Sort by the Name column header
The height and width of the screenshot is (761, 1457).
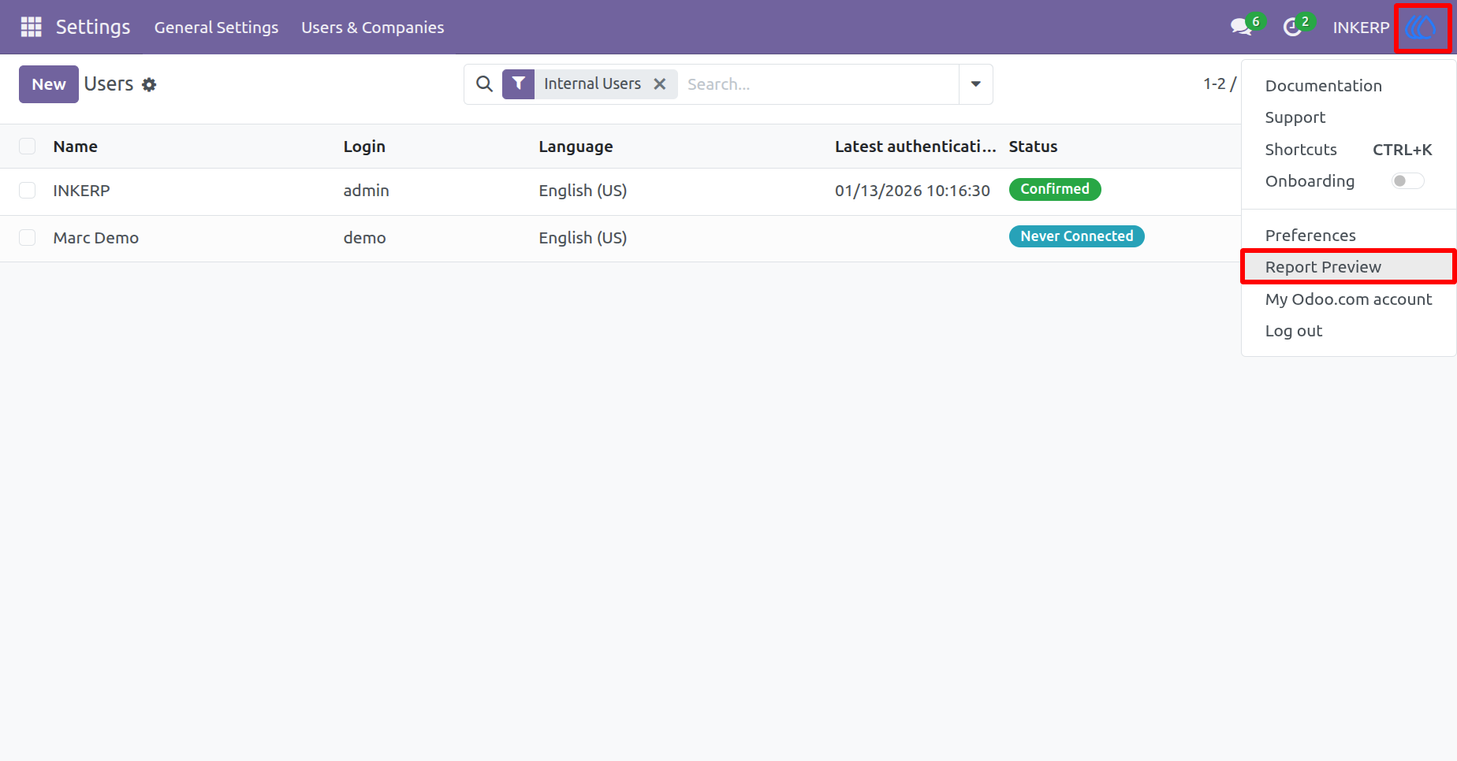click(x=76, y=147)
